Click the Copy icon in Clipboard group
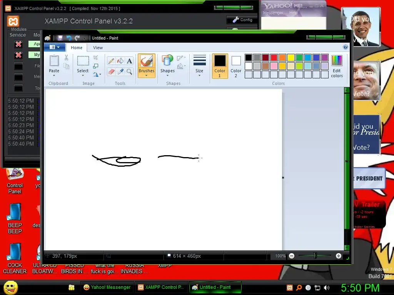394x295 pixels. pyautogui.click(x=66, y=66)
